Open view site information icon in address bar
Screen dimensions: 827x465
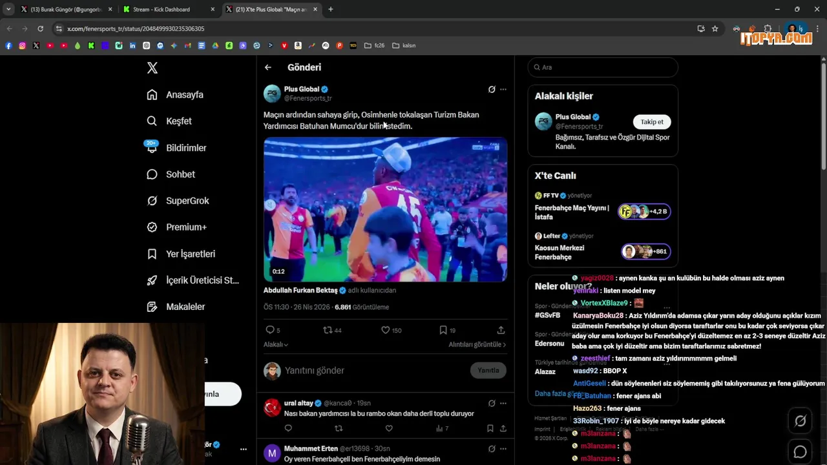coord(59,29)
